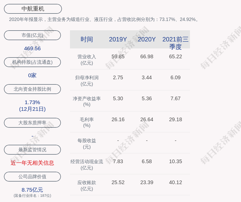Click the 8.75亿元 brand value text

coord(32,190)
